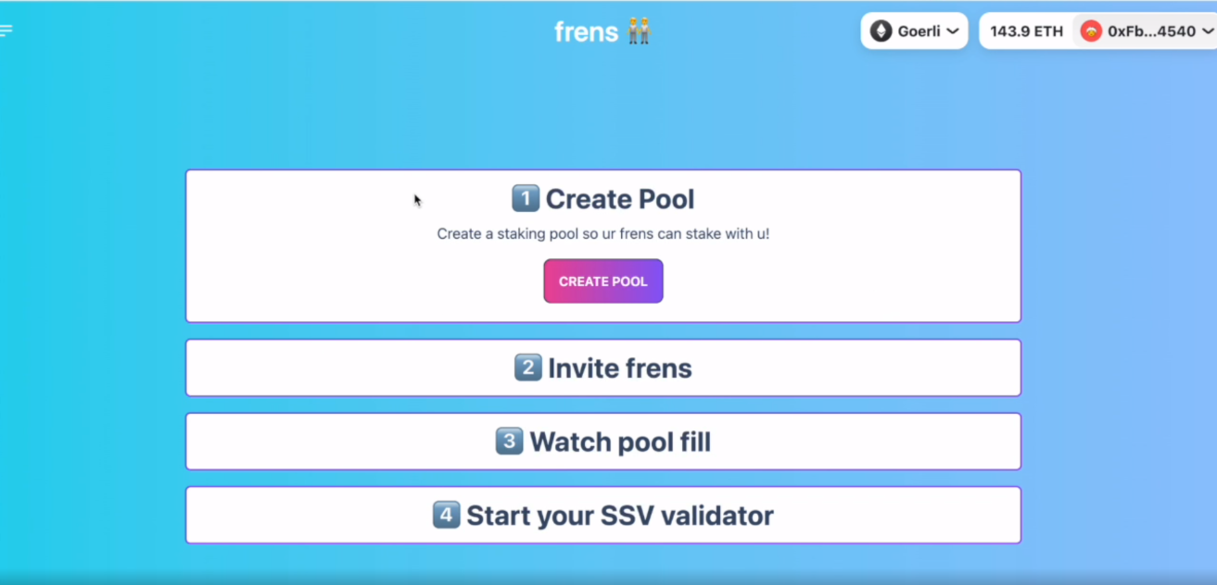Click the Ethereum logo in network selector
The image size is (1217, 585).
(x=881, y=31)
